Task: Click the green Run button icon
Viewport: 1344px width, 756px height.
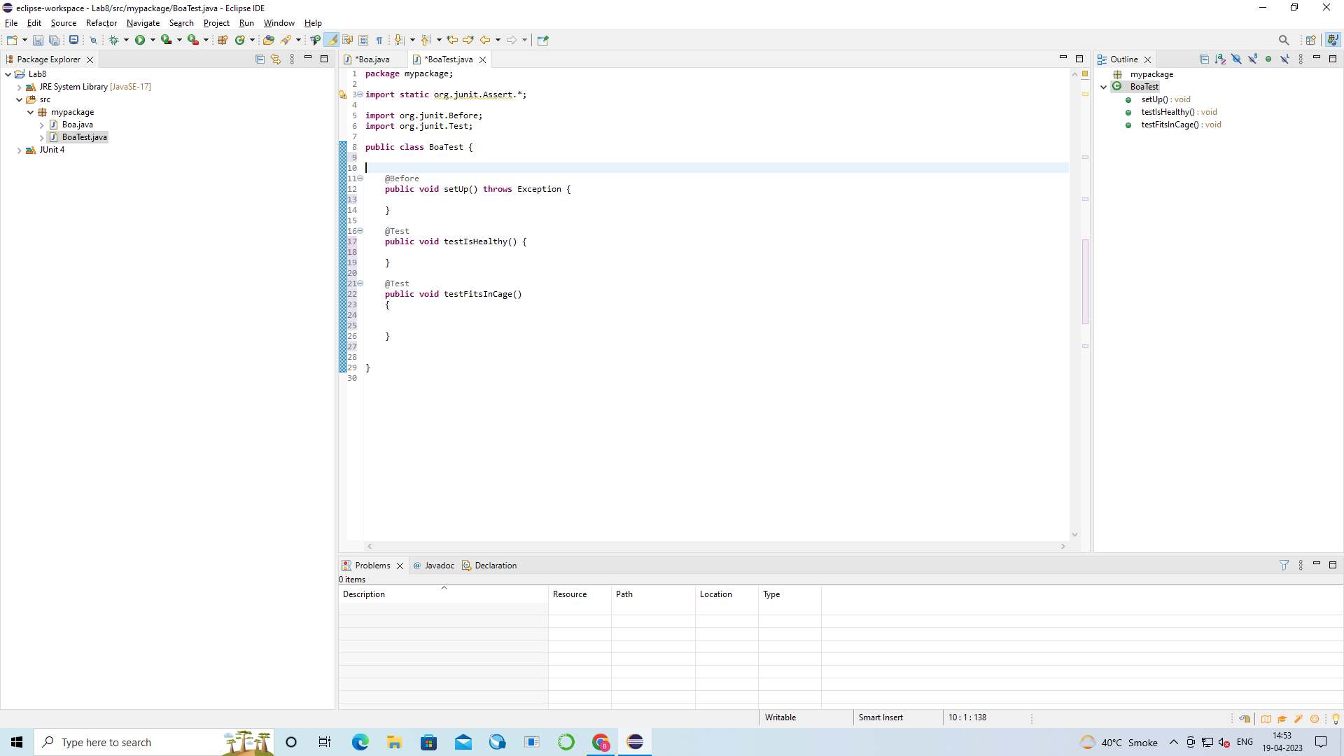Action: click(140, 41)
